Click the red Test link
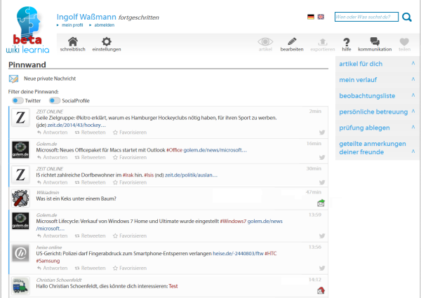This screenshot has height=298, width=421. point(173,286)
